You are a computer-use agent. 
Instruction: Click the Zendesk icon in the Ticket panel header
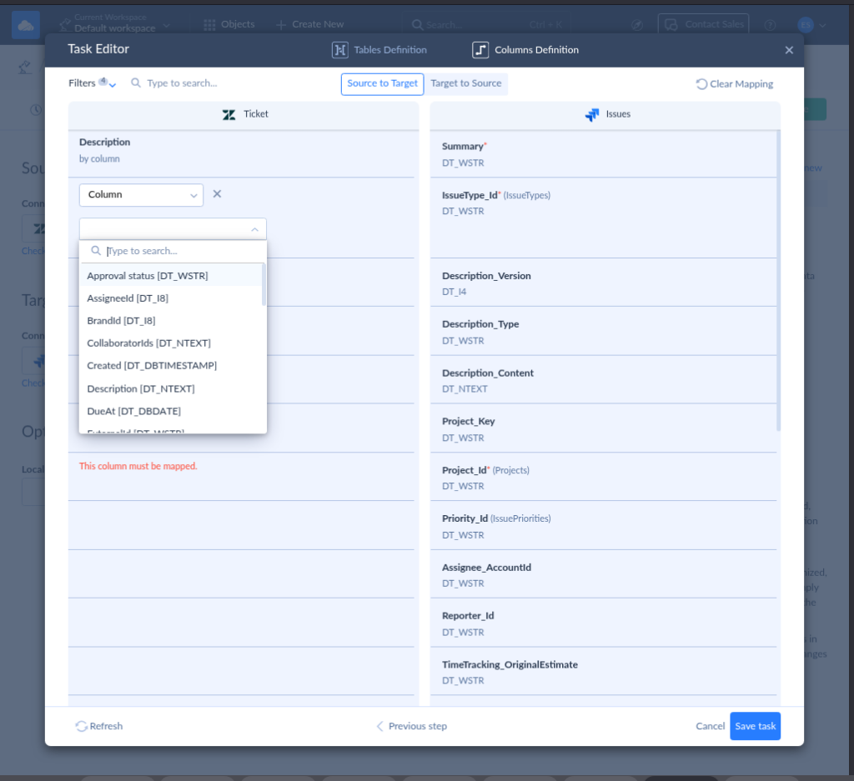tap(229, 113)
